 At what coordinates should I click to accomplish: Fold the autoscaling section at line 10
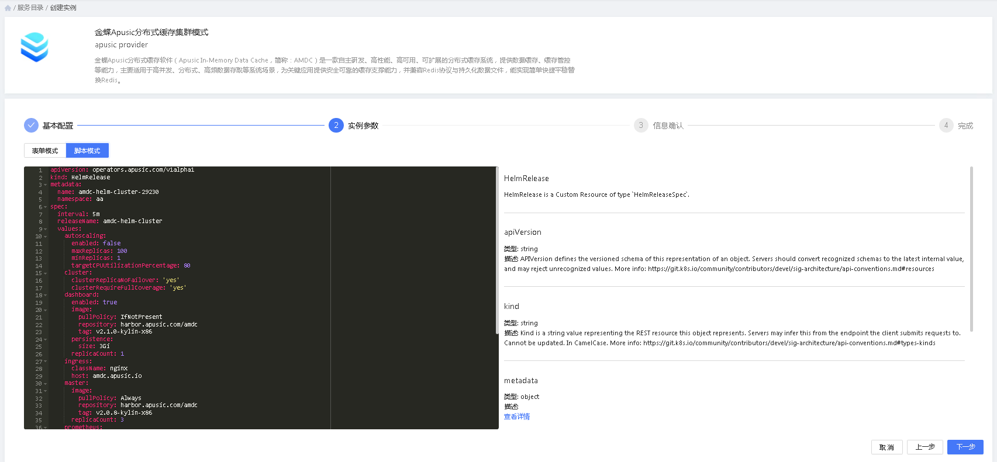tap(46, 237)
